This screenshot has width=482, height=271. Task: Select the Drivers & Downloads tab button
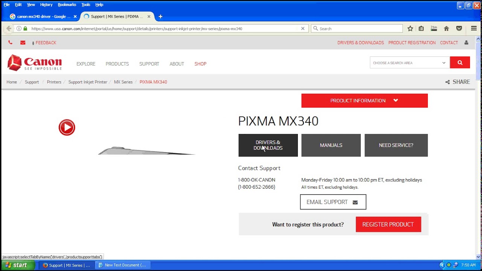[x=268, y=145]
